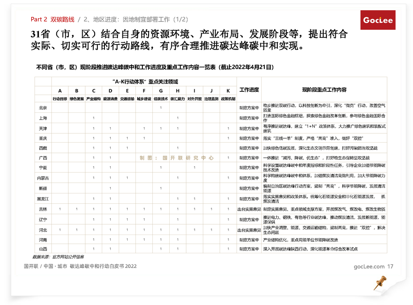Click the GocLee red logo
The height and width of the screenshot is (305, 413).
pyautogui.click(x=378, y=21)
